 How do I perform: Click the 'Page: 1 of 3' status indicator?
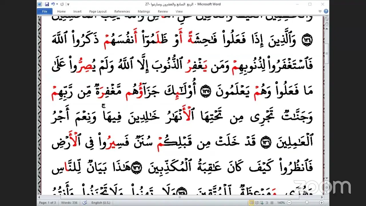(x=47, y=203)
